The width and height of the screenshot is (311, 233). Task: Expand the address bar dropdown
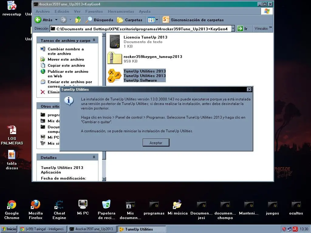(233, 29)
